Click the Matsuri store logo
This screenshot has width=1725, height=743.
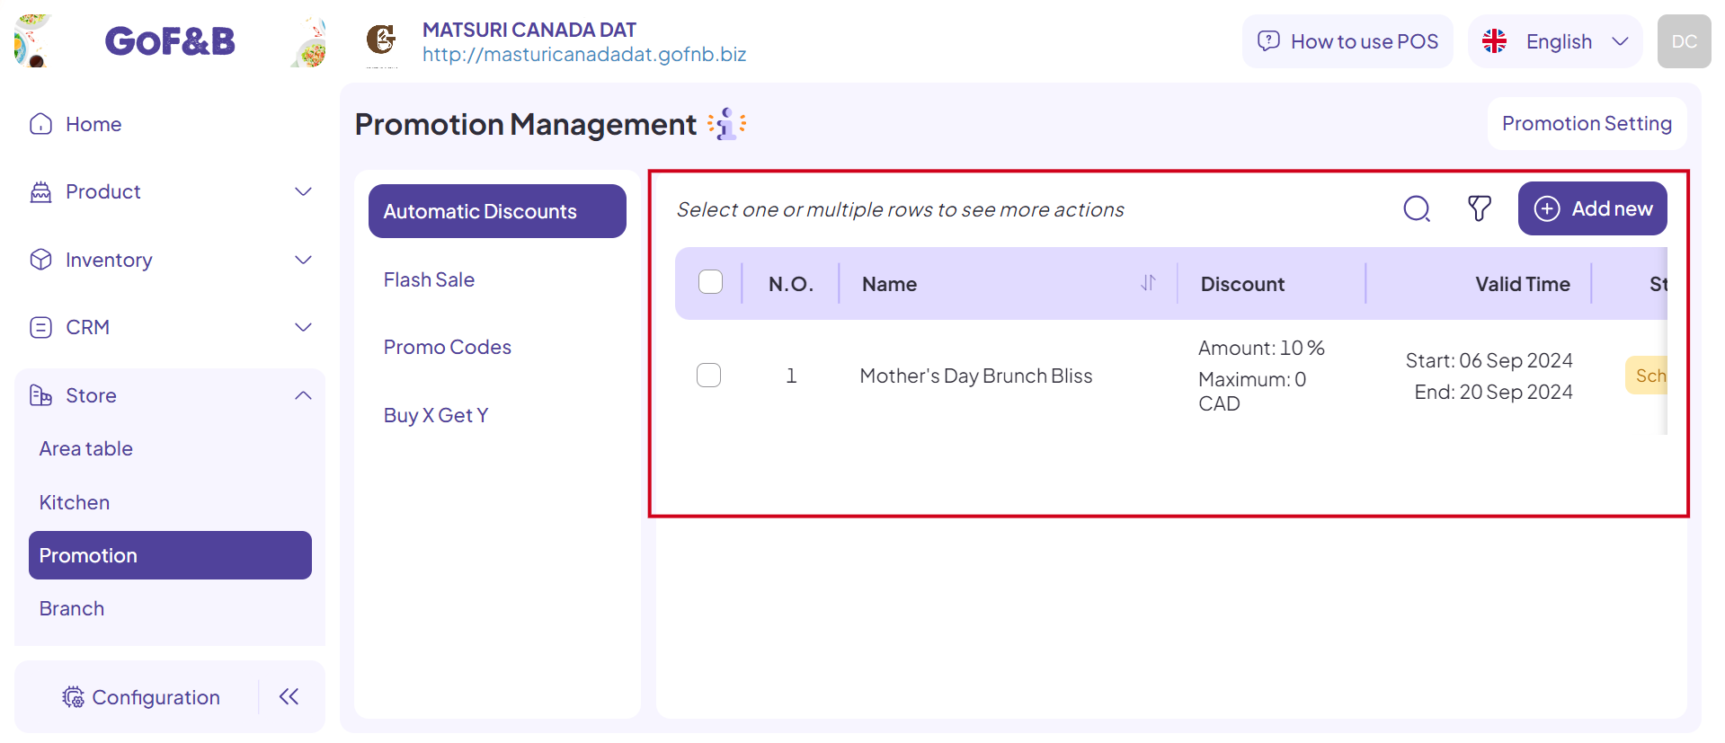382,41
